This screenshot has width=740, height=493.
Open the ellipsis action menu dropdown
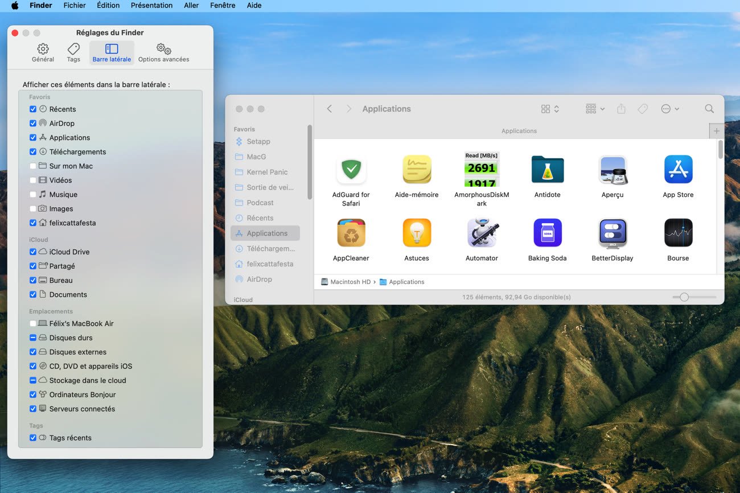point(670,109)
